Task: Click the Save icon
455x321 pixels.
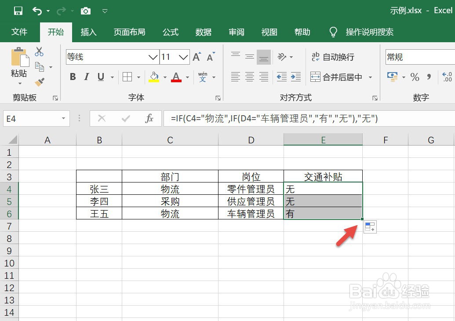Action: pos(18,11)
